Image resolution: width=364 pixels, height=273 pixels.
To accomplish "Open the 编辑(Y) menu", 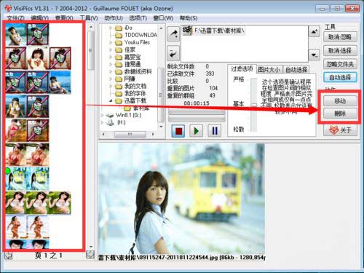I will point(40,18).
